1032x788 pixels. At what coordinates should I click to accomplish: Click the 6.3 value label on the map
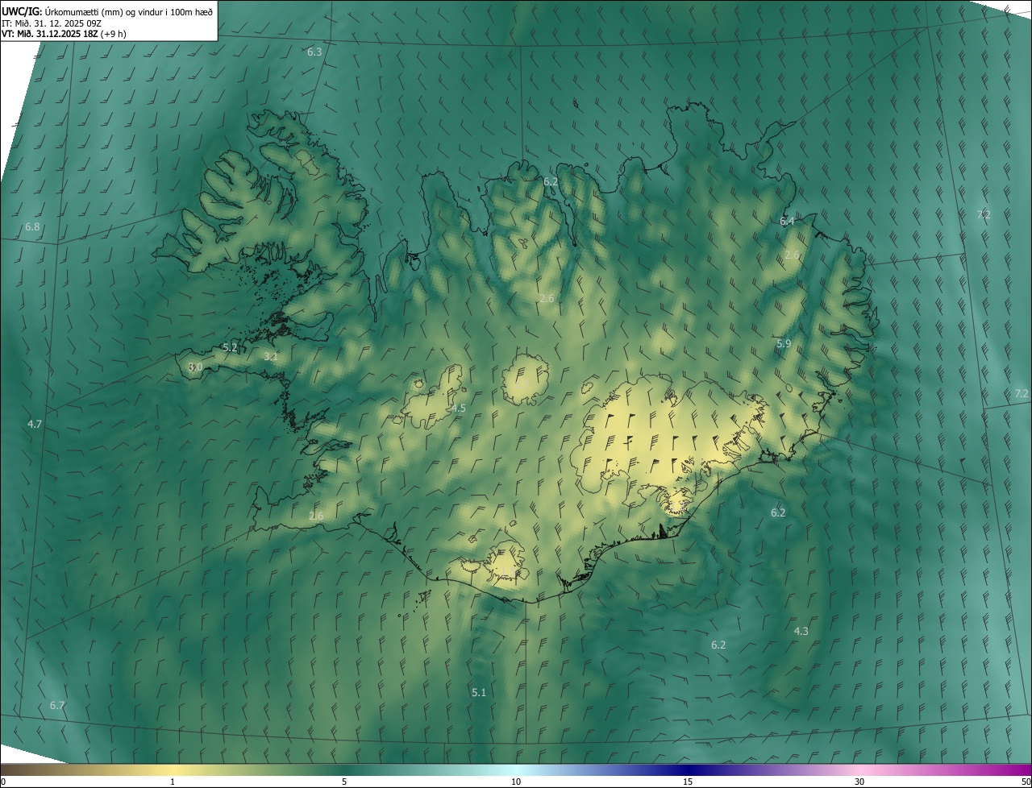tap(314, 52)
